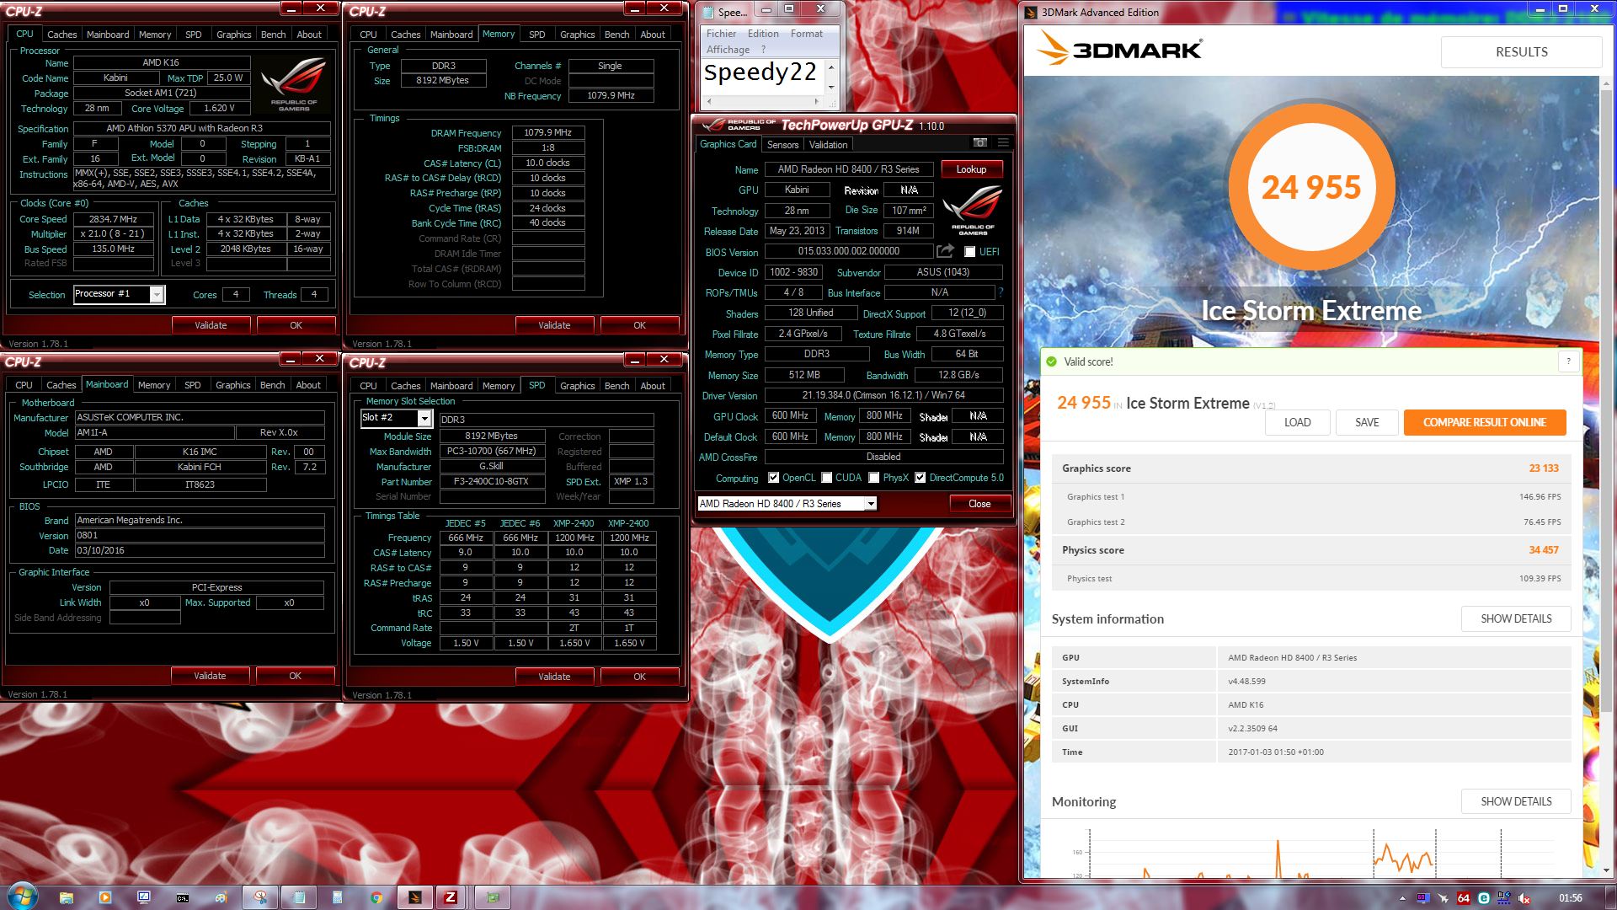
Task: Click the muted volume tray icon
Action: 1524,899
